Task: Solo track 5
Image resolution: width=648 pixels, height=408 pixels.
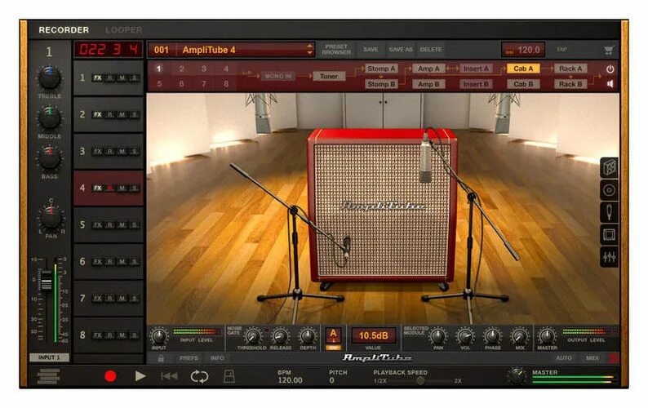Action: pos(135,225)
